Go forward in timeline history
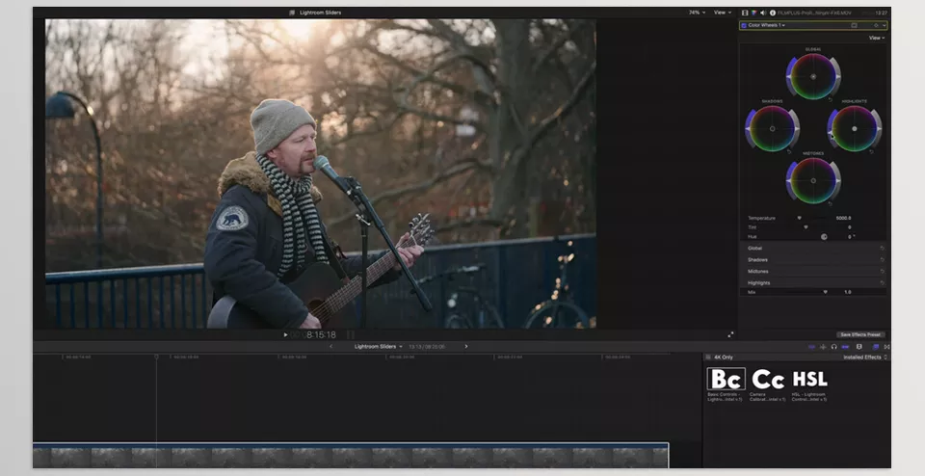The height and width of the screenshot is (476, 925). click(466, 347)
